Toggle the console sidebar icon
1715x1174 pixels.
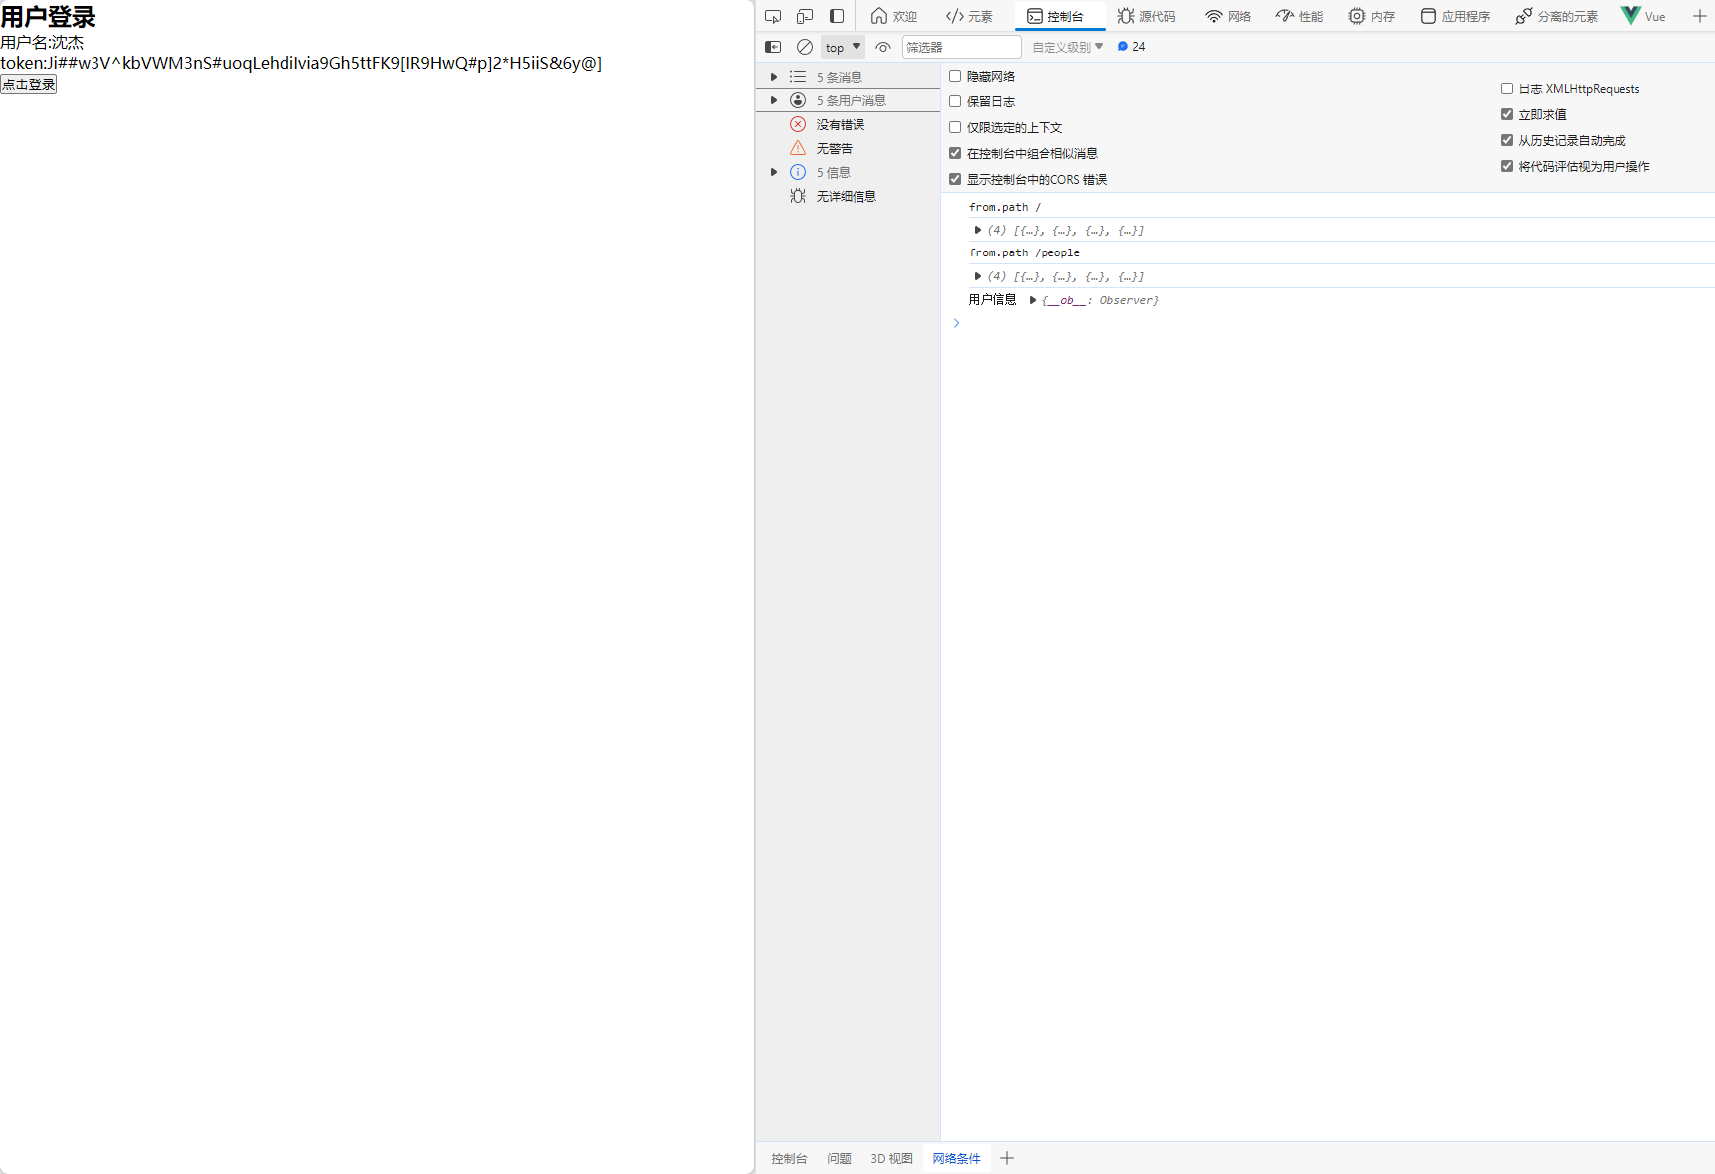pos(773,47)
